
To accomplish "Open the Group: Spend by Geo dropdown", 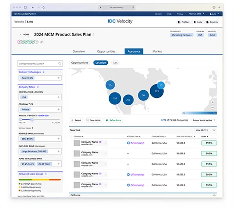I will (x=204, y=120).
